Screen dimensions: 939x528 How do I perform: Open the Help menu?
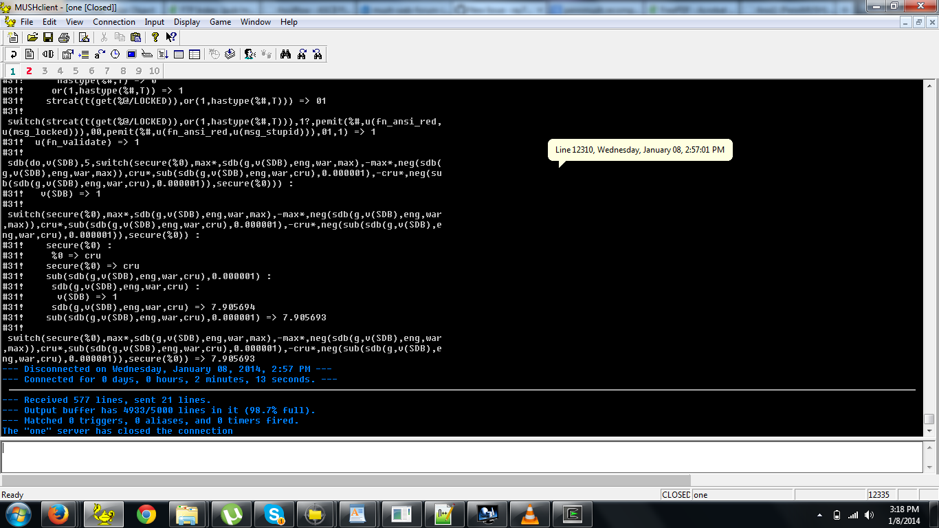pos(289,22)
